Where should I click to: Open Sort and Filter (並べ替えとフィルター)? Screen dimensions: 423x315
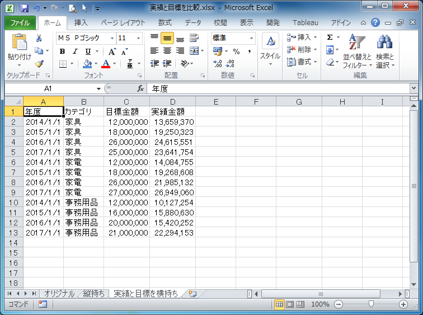click(356, 50)
